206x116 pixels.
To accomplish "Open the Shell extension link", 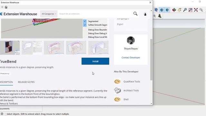I will click(x=126, y=100).
